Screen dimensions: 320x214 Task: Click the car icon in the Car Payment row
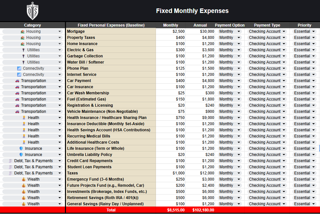[x=17, y=81]
